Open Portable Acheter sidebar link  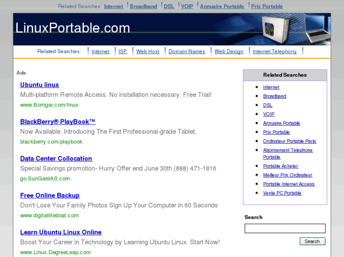(281, 166)
